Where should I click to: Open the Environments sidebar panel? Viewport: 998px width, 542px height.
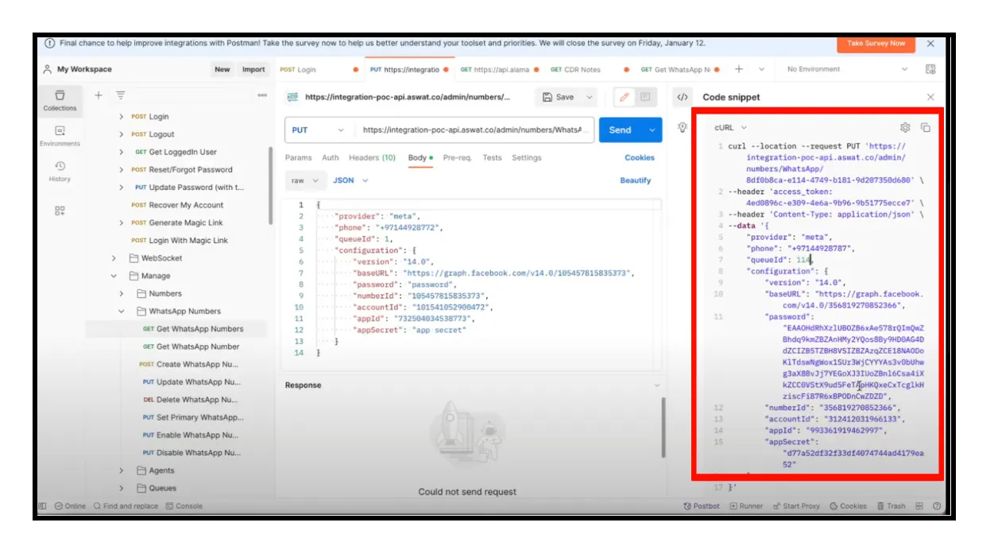tap(60, 135)
